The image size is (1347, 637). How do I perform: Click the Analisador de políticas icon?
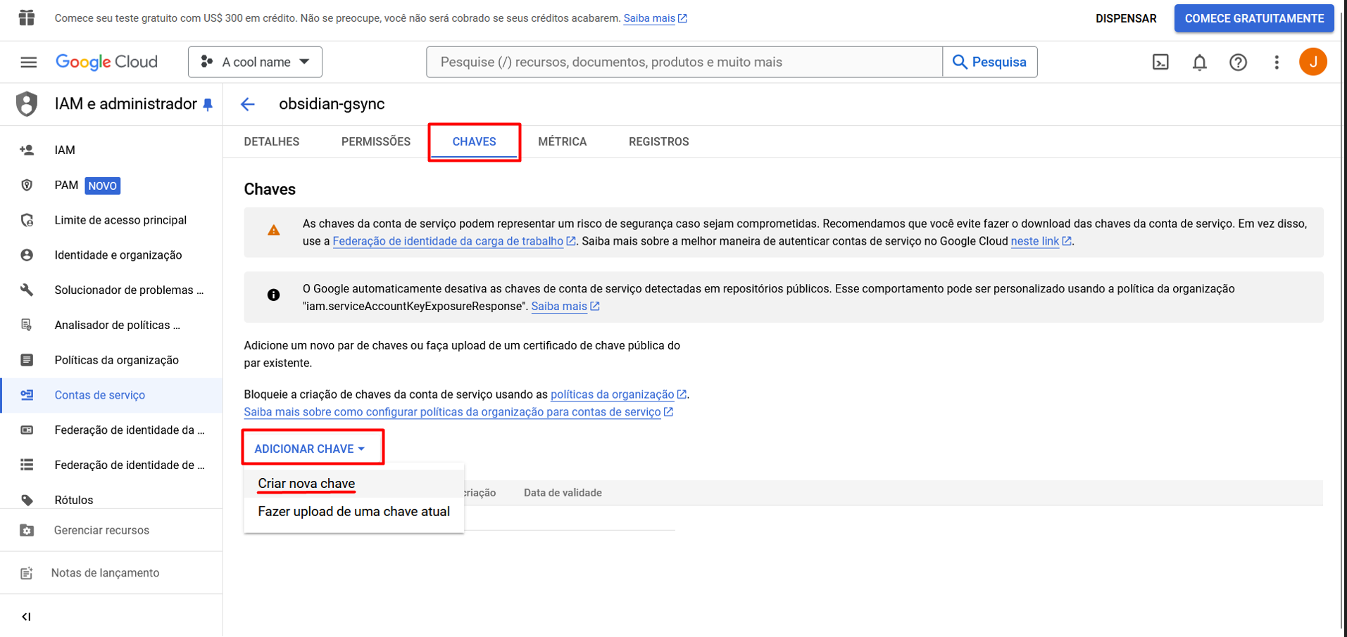[27, 325]
